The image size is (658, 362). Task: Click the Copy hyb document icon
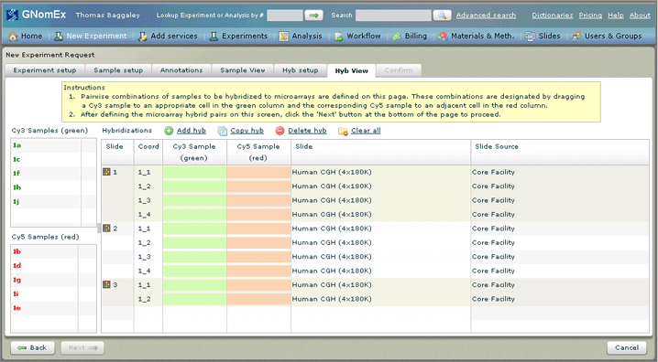[222, 131]
